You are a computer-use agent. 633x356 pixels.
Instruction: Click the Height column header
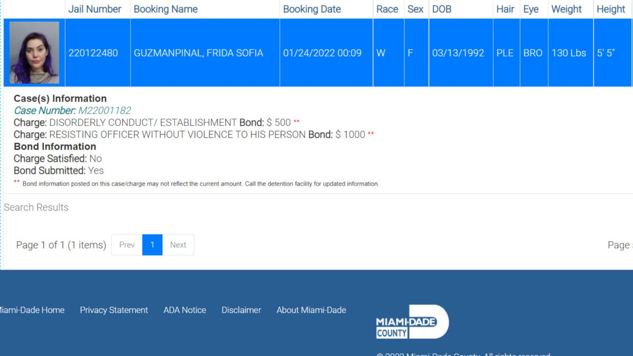[611, 9]
